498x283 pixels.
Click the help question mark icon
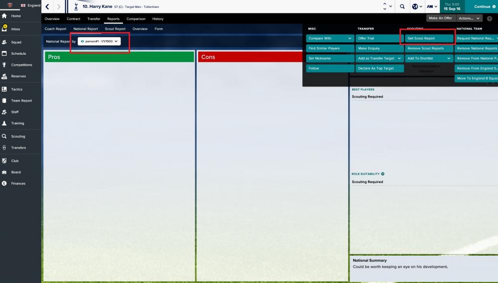(x=489, y=18)
